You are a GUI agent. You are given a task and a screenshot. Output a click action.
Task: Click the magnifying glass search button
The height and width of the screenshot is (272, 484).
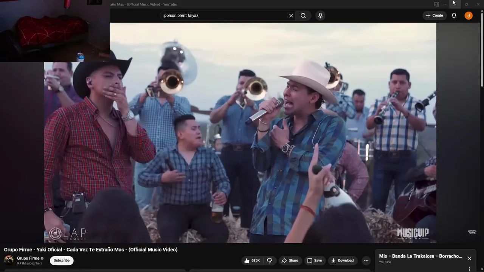[x=303, y=15]
